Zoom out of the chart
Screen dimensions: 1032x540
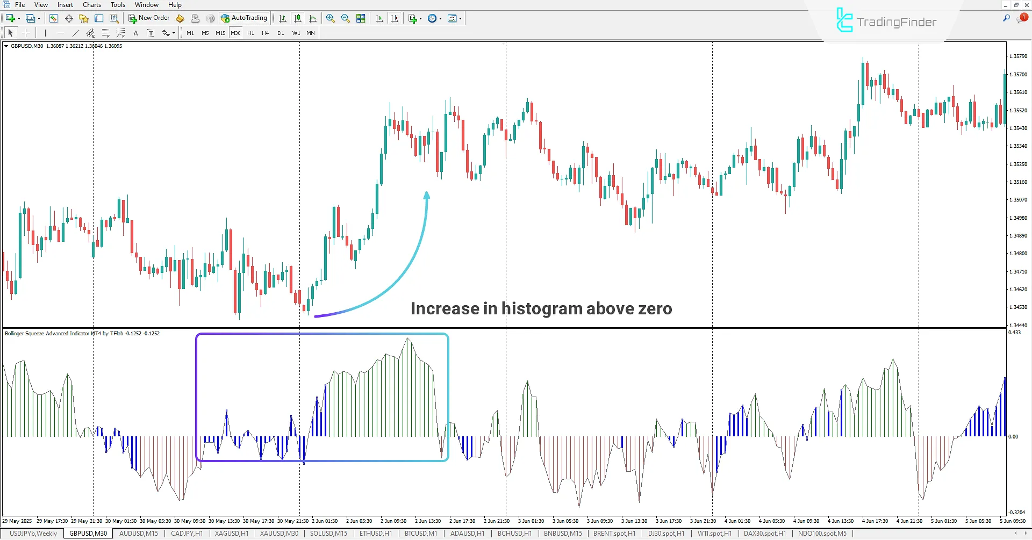point(345,18)
